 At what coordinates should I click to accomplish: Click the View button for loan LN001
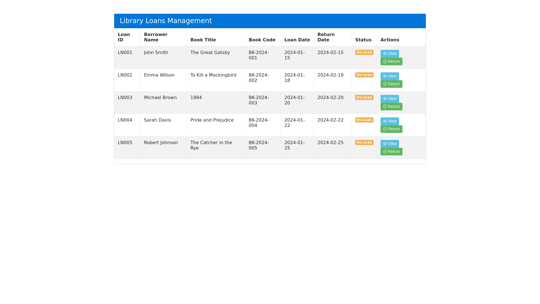390,53
